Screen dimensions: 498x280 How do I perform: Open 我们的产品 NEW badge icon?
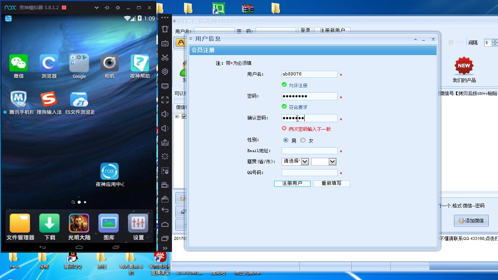tap(464, 66)
